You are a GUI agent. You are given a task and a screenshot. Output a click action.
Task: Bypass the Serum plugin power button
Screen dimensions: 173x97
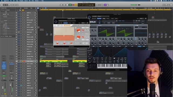coord(89,17)
